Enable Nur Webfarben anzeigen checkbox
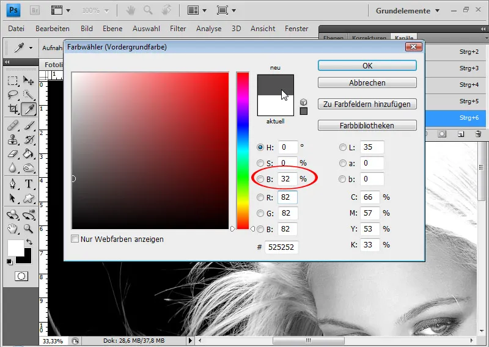489x347 pixels. (75, 239)
